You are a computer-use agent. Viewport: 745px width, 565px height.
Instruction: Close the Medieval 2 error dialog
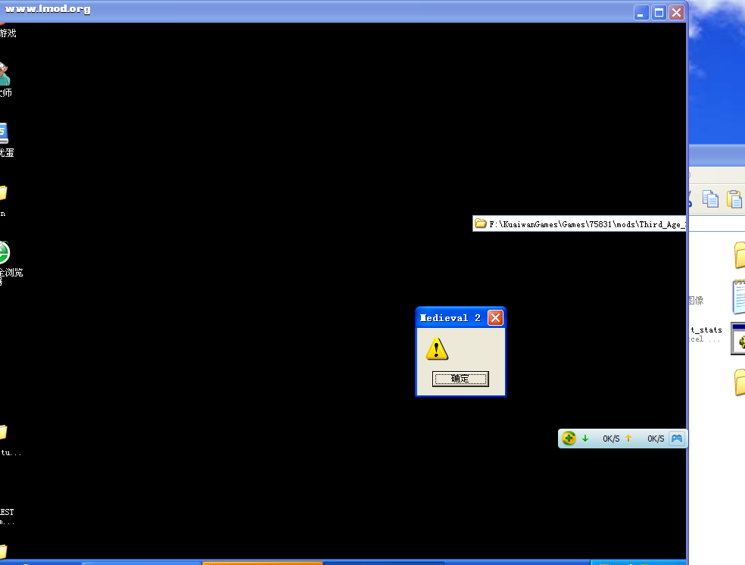tap(495, 318)
